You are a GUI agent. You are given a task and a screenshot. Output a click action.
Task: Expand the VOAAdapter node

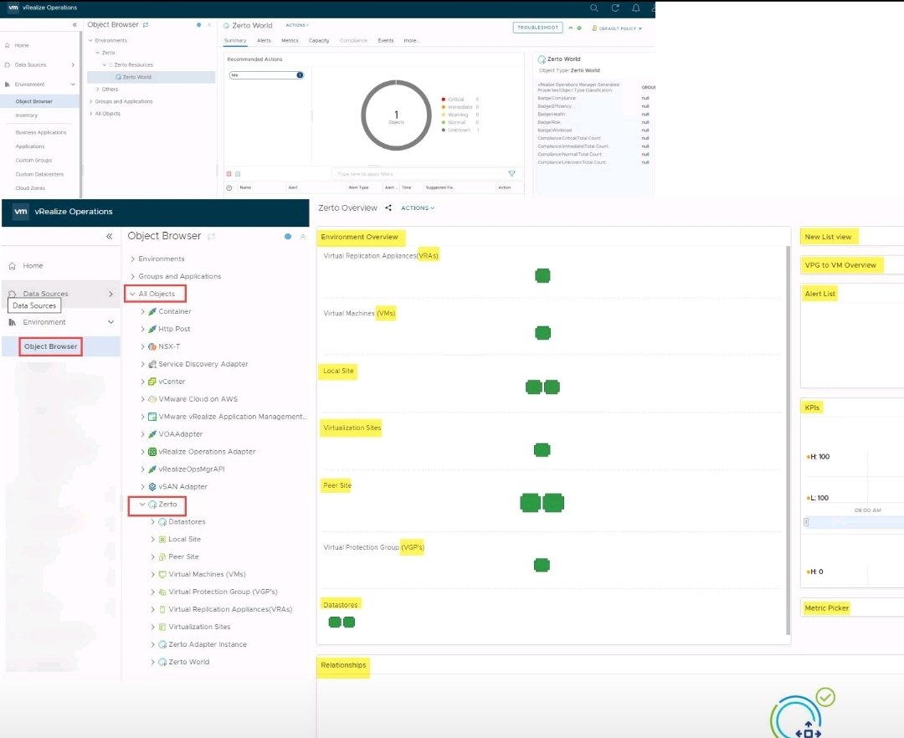[143, 433]
